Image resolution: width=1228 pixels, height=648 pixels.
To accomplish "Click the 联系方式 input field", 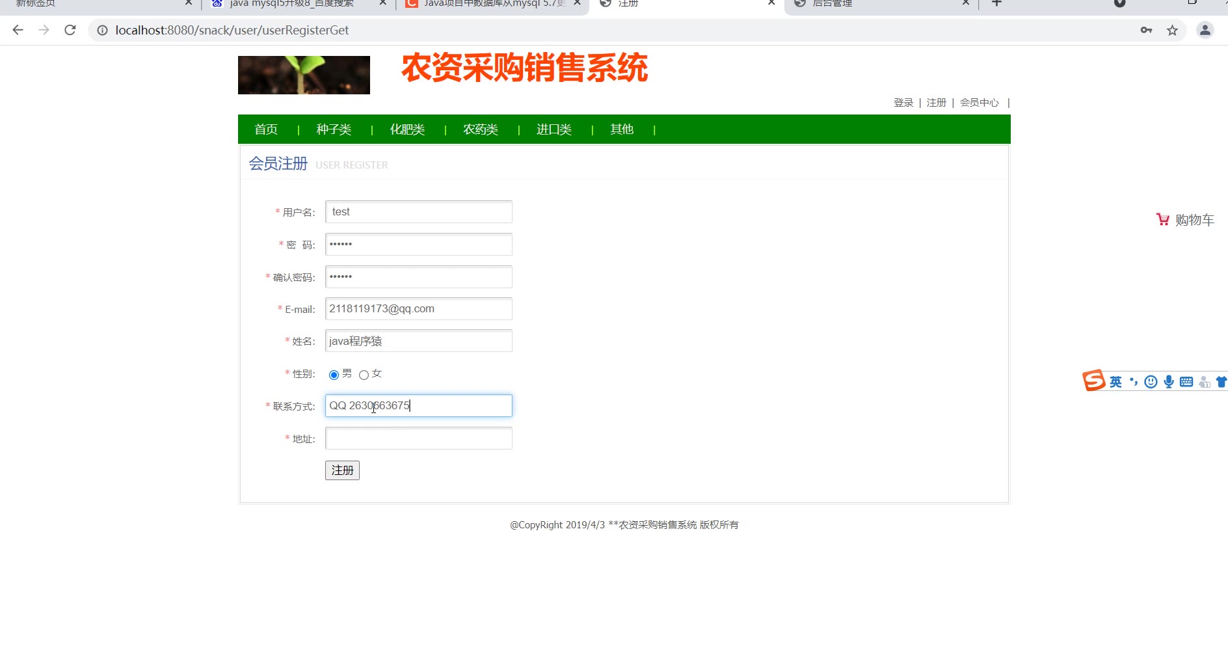I will click(419, 406).
